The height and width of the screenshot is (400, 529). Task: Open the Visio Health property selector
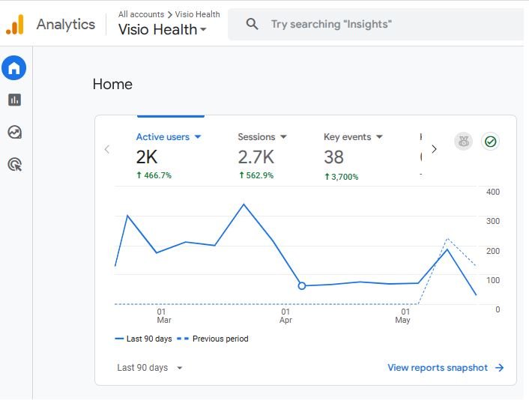tap(163, 30)
